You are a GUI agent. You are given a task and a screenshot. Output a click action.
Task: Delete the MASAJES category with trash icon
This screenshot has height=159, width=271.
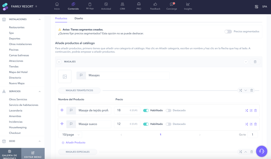[x=255, y=62]
